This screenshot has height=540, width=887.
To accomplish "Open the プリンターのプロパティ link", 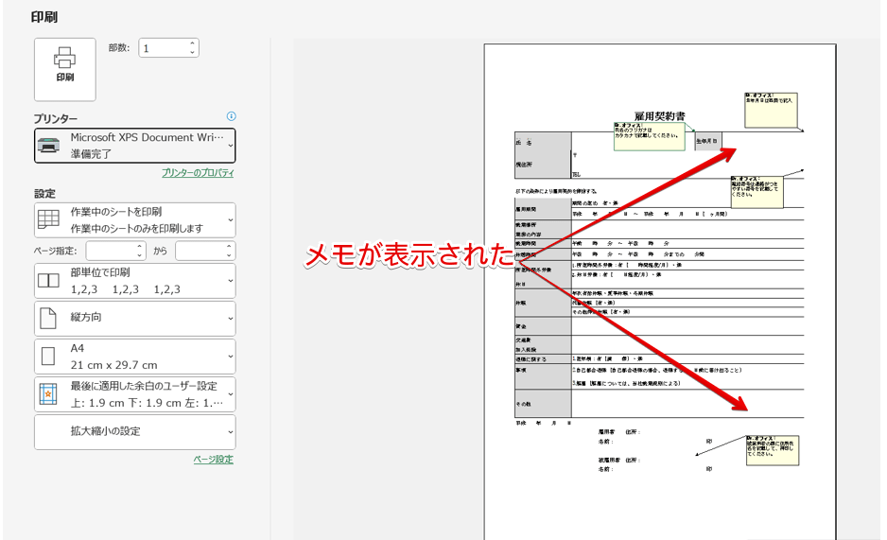I will click(198, 173).
